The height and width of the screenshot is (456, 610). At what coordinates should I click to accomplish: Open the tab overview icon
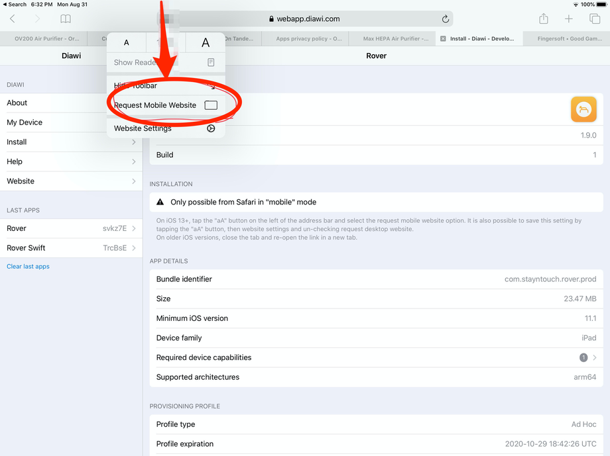(595, 19)
